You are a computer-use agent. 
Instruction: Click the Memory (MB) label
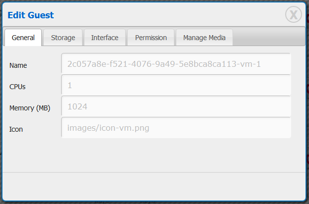click(30, 108)
